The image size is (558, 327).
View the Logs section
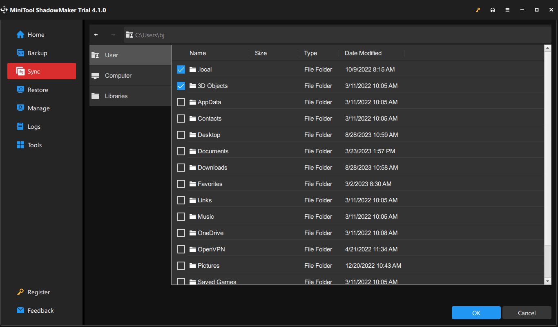[x=33, y=126]
